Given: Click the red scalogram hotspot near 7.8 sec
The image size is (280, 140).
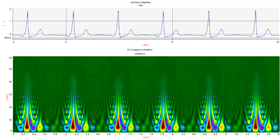Looking at the screenshot, I should pyautogui.click(x=163, y=124).
